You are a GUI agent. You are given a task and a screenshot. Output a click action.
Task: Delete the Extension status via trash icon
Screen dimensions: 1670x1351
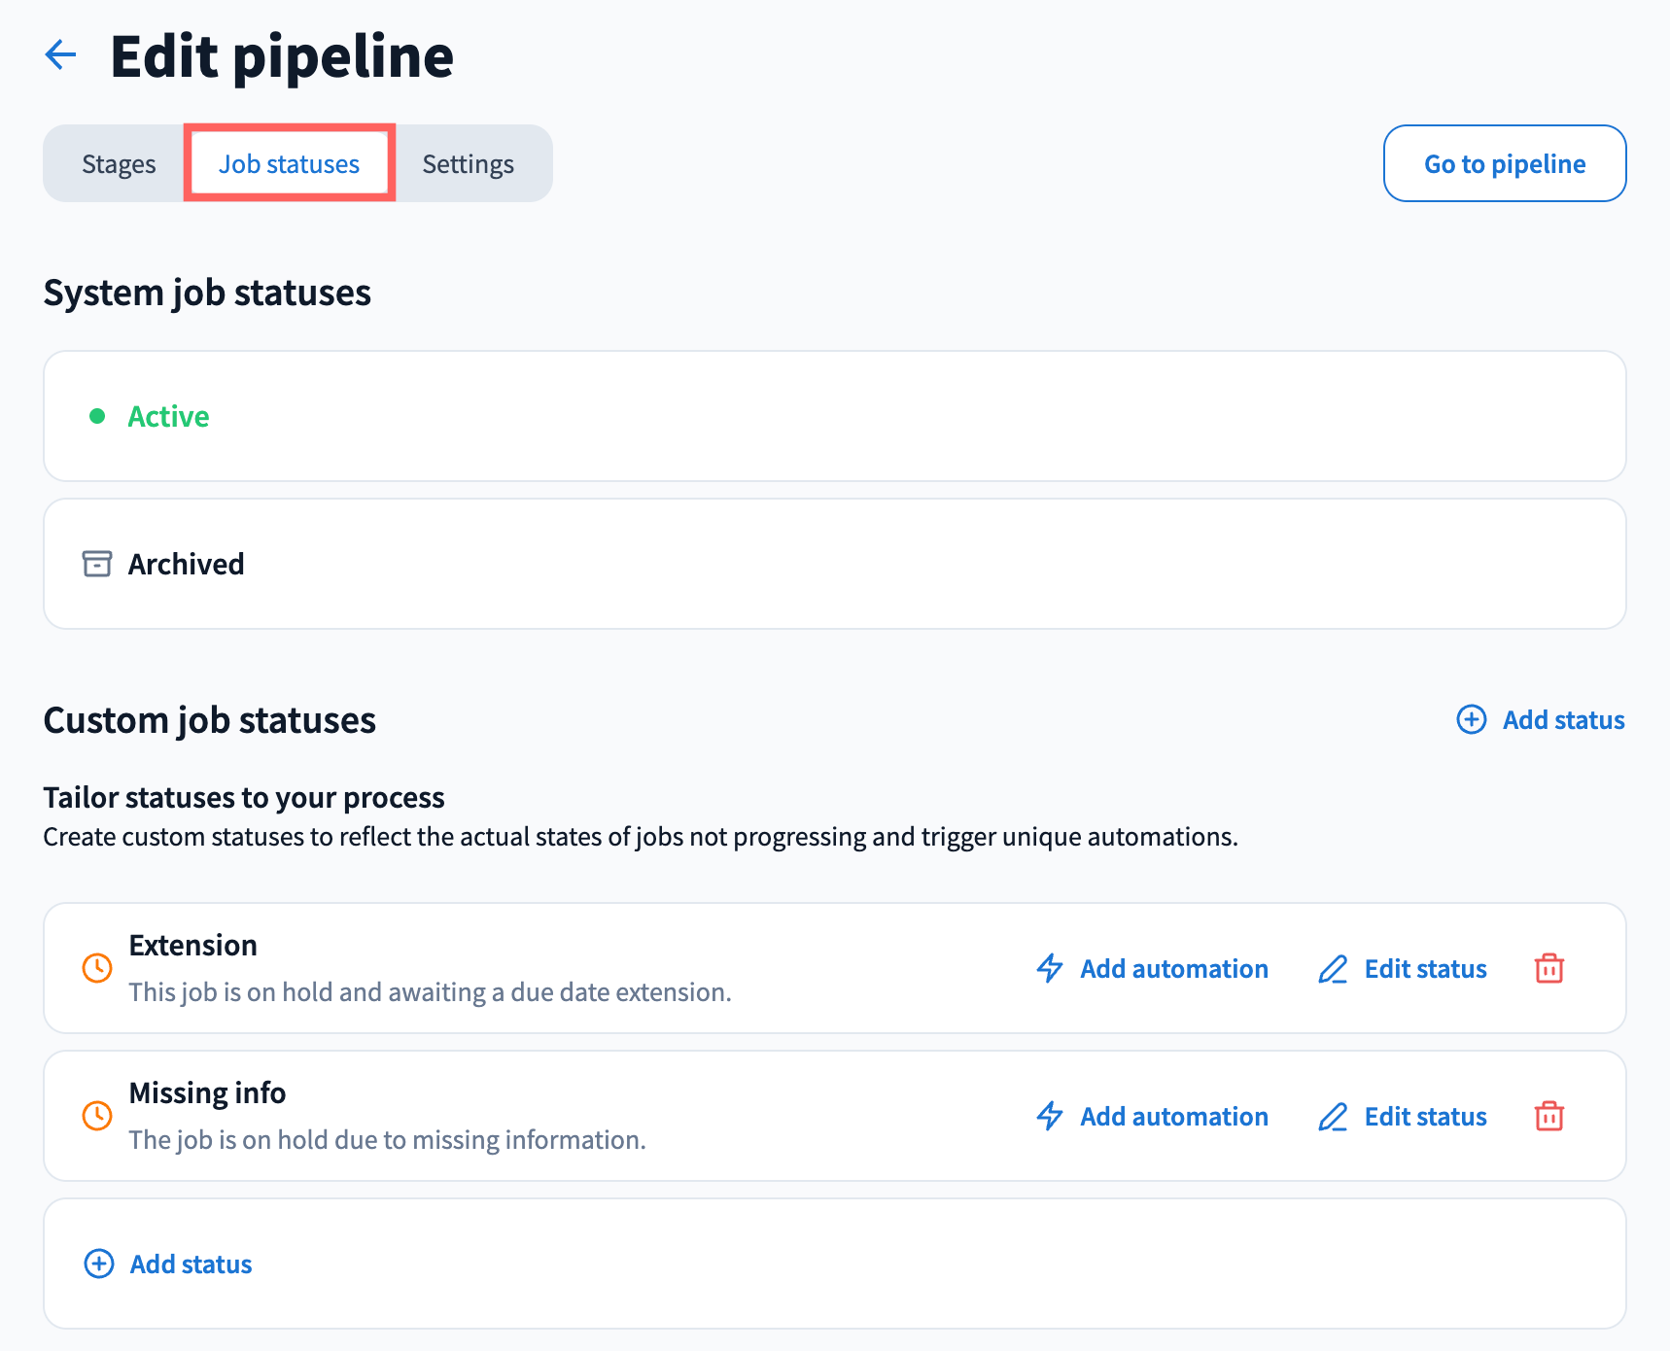pyautogui.click(x=1548, y=969)
